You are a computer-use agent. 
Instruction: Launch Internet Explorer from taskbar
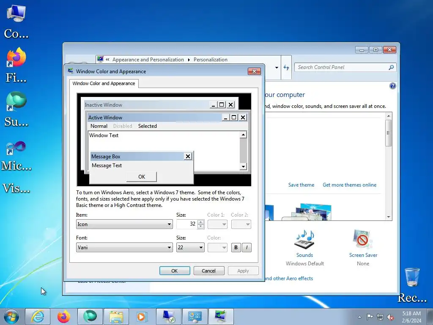[x=38, y=317]
